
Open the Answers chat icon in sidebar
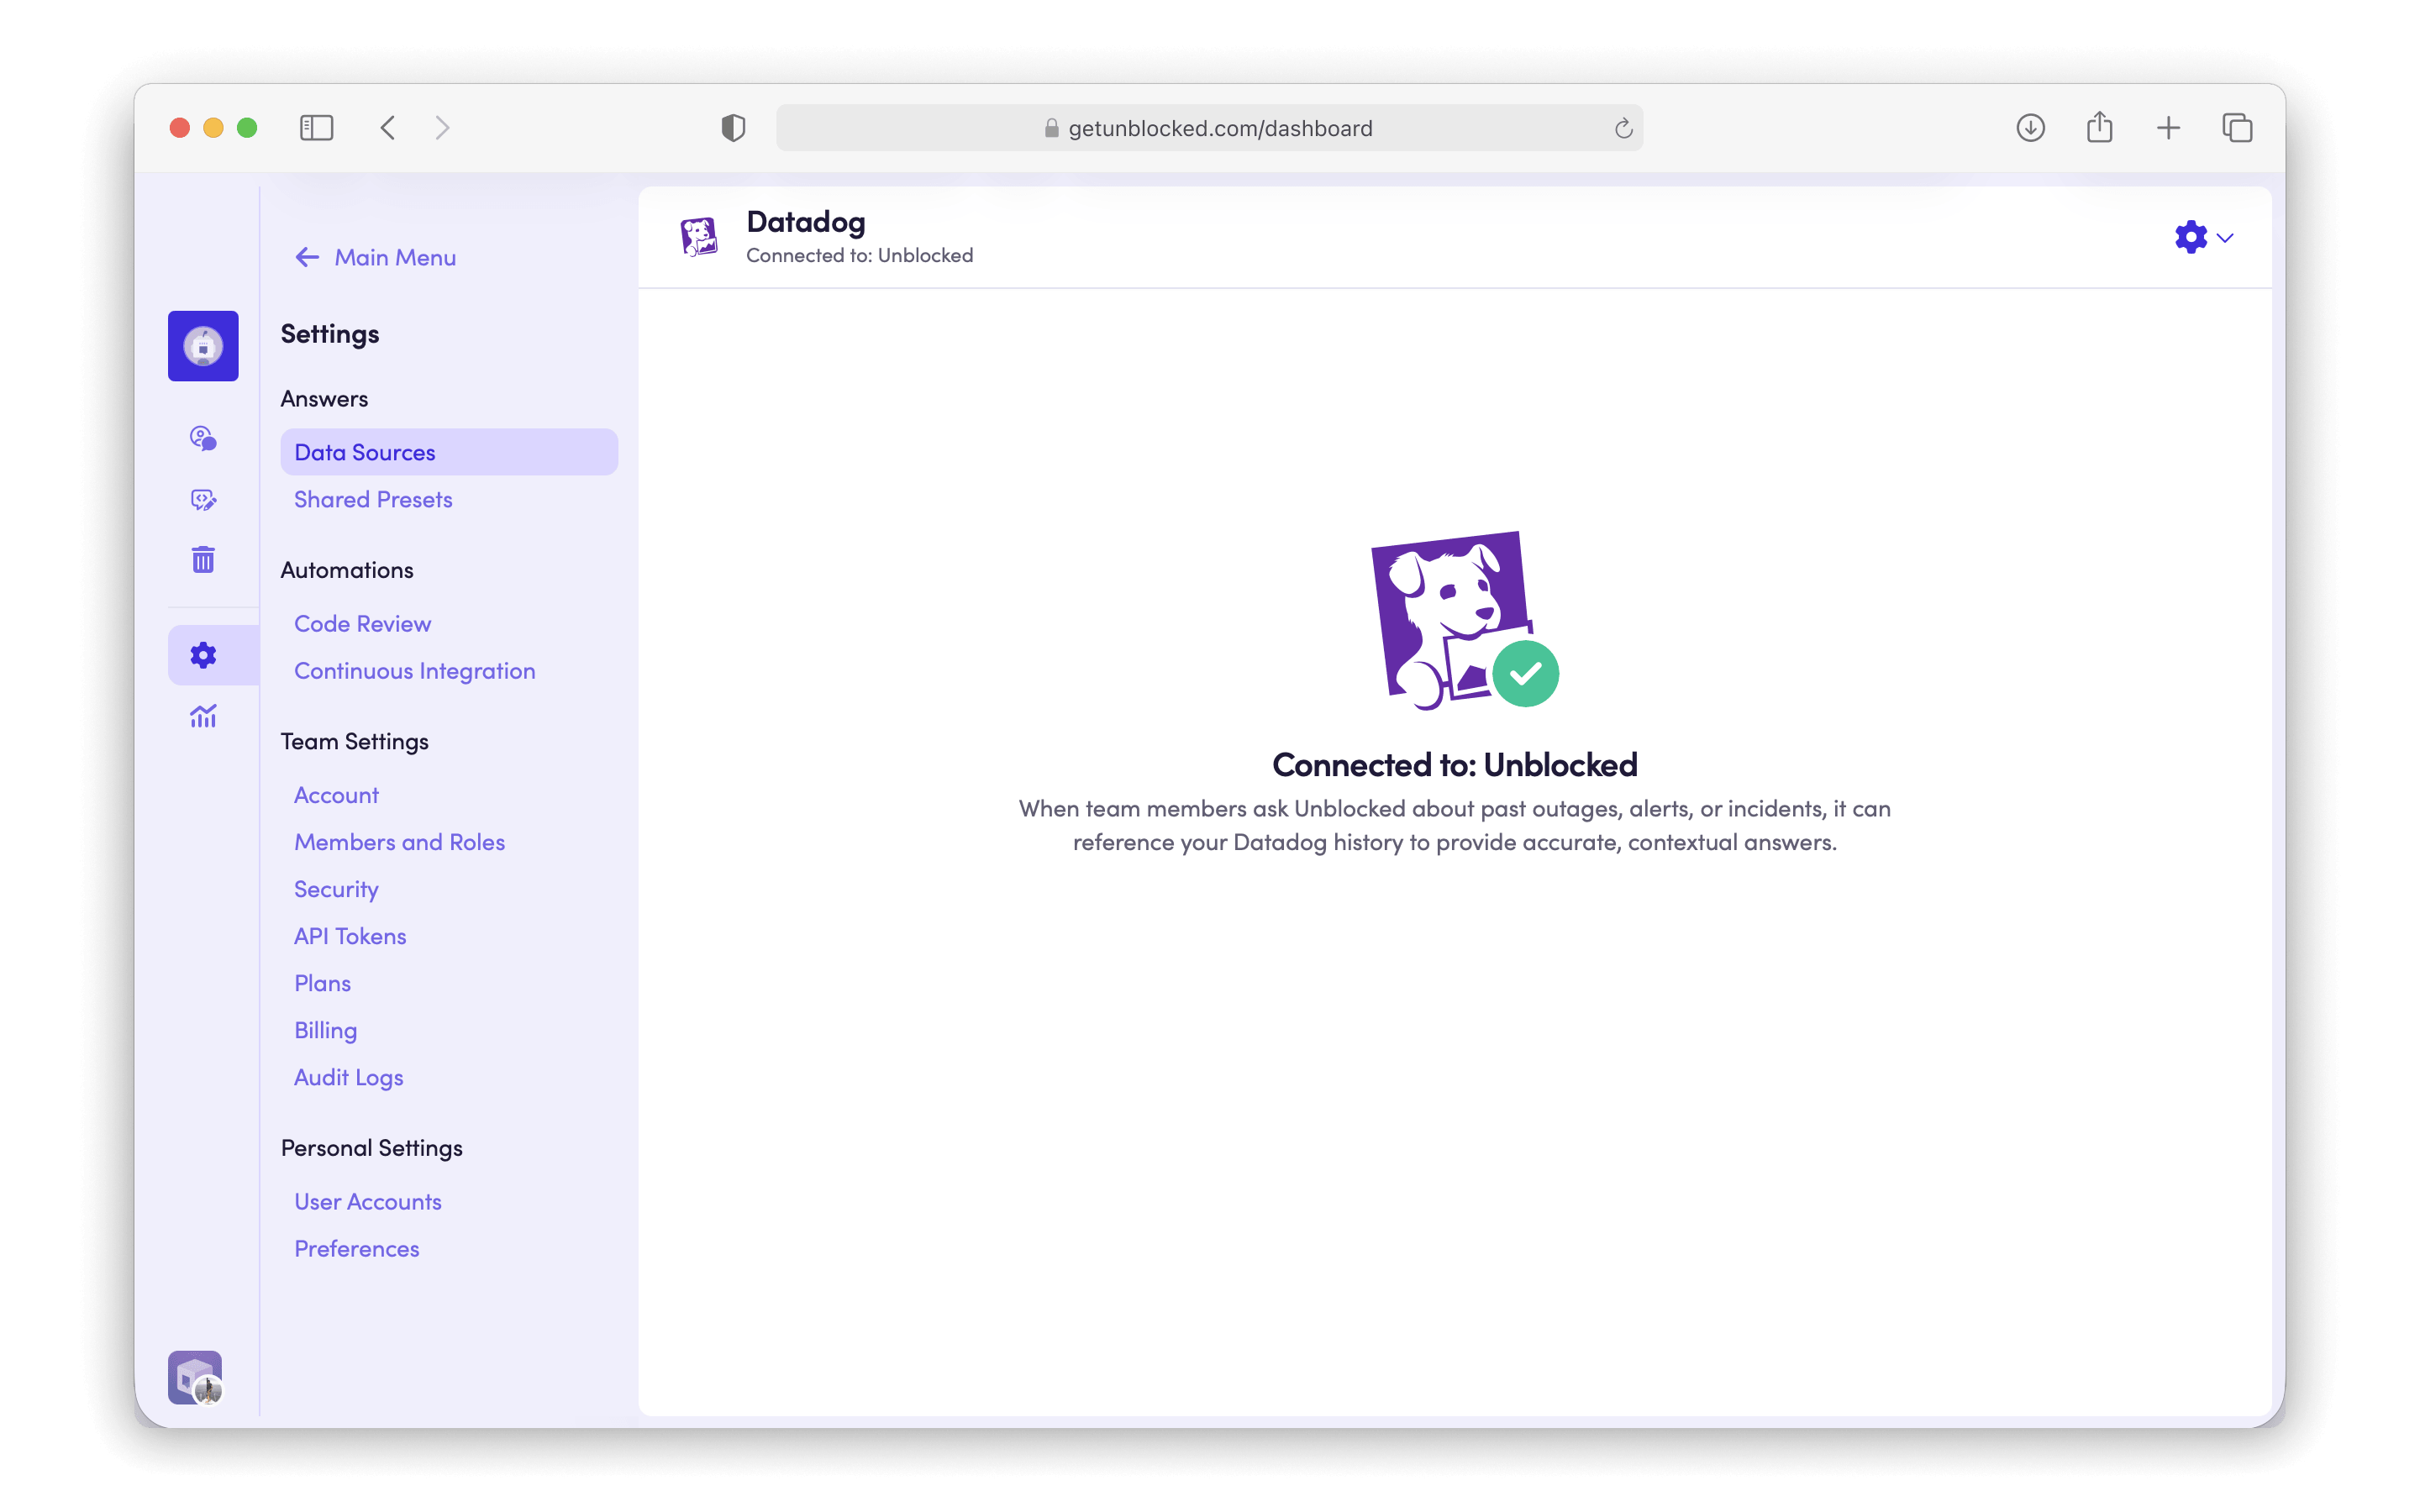point(203,438)
